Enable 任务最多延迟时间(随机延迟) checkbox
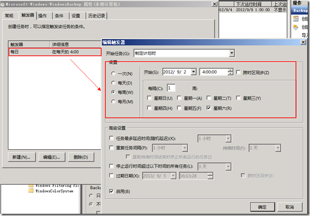 click(112, 138)
